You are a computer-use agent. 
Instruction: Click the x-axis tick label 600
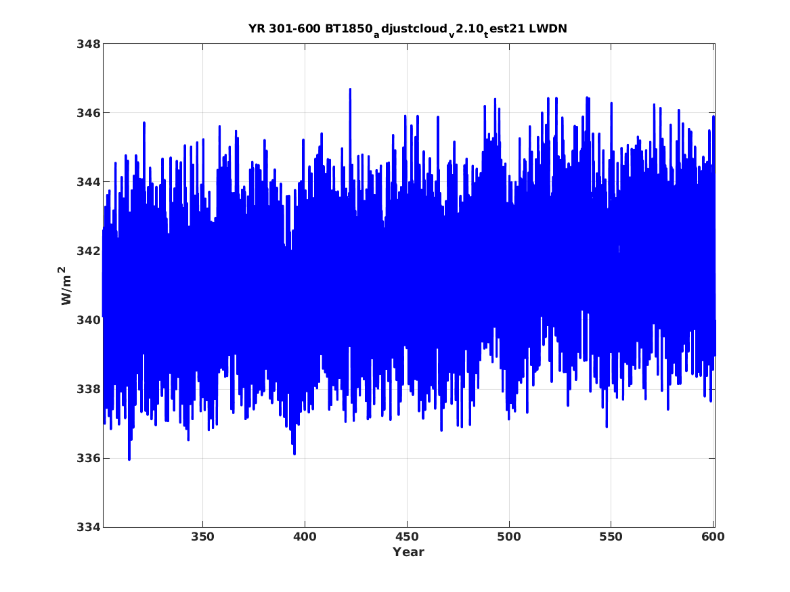pos(713,537)
